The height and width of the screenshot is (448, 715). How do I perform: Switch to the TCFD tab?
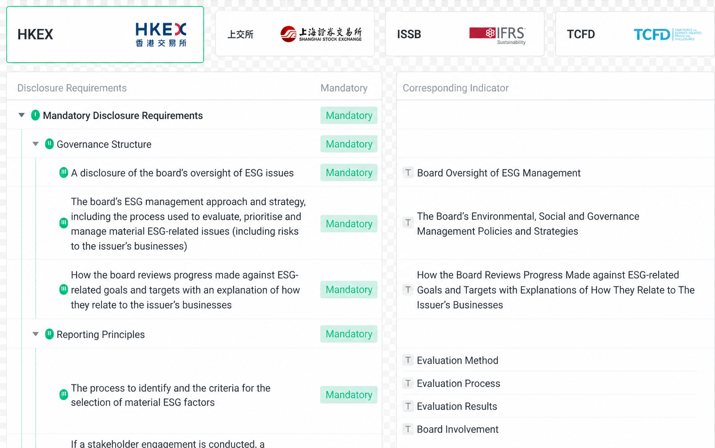[x=635, y=34]
